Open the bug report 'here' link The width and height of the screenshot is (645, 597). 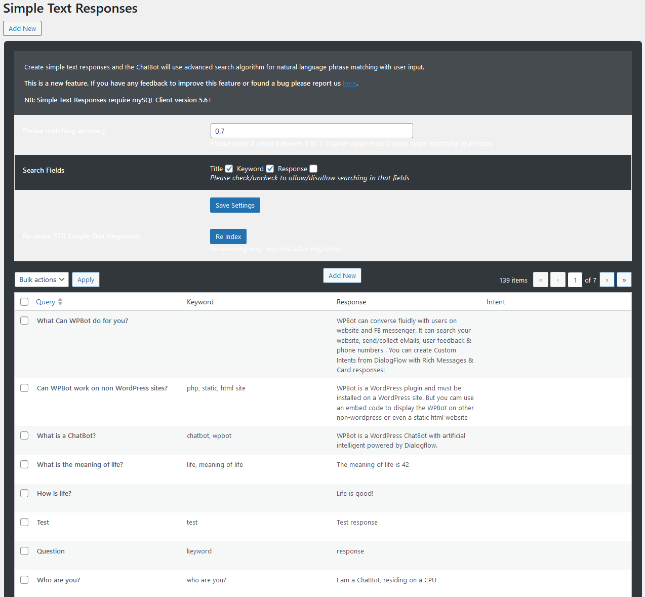click(x=349, y=83)
